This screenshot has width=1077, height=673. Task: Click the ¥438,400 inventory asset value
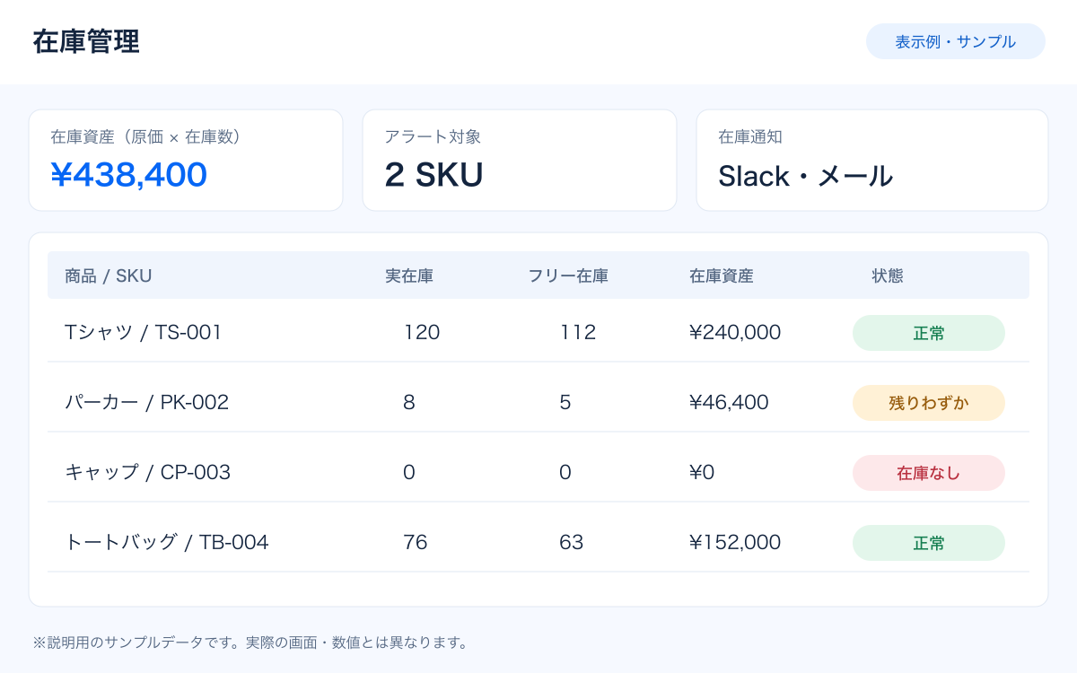[x=129, y=175]
